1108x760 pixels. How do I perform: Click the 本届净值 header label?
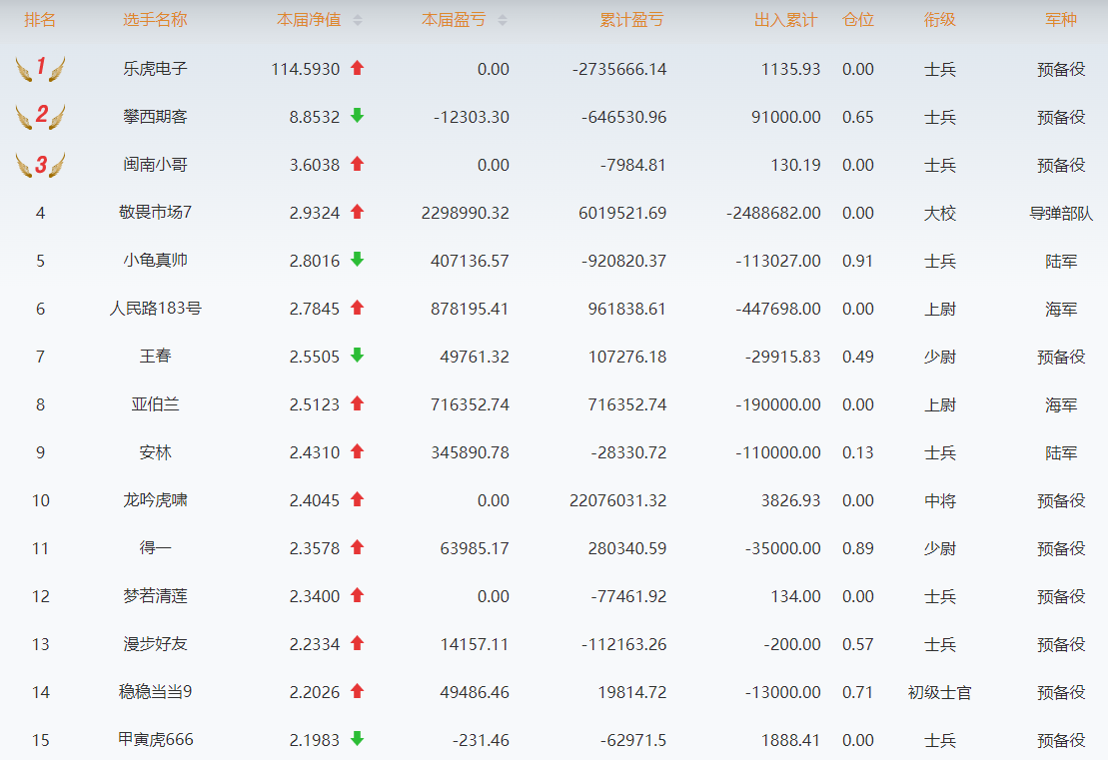(x=309, y=20)
